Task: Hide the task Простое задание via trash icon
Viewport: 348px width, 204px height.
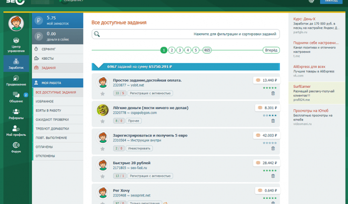Action: (x=273, y=93)
